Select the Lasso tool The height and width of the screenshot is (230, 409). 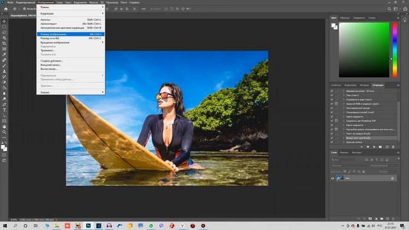(x=4, y=33)
